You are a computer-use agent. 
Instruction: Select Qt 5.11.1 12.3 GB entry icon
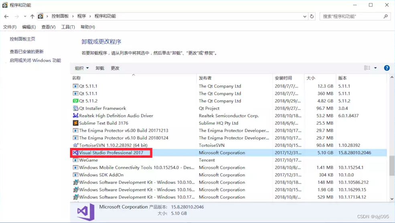tap(75, 86)
